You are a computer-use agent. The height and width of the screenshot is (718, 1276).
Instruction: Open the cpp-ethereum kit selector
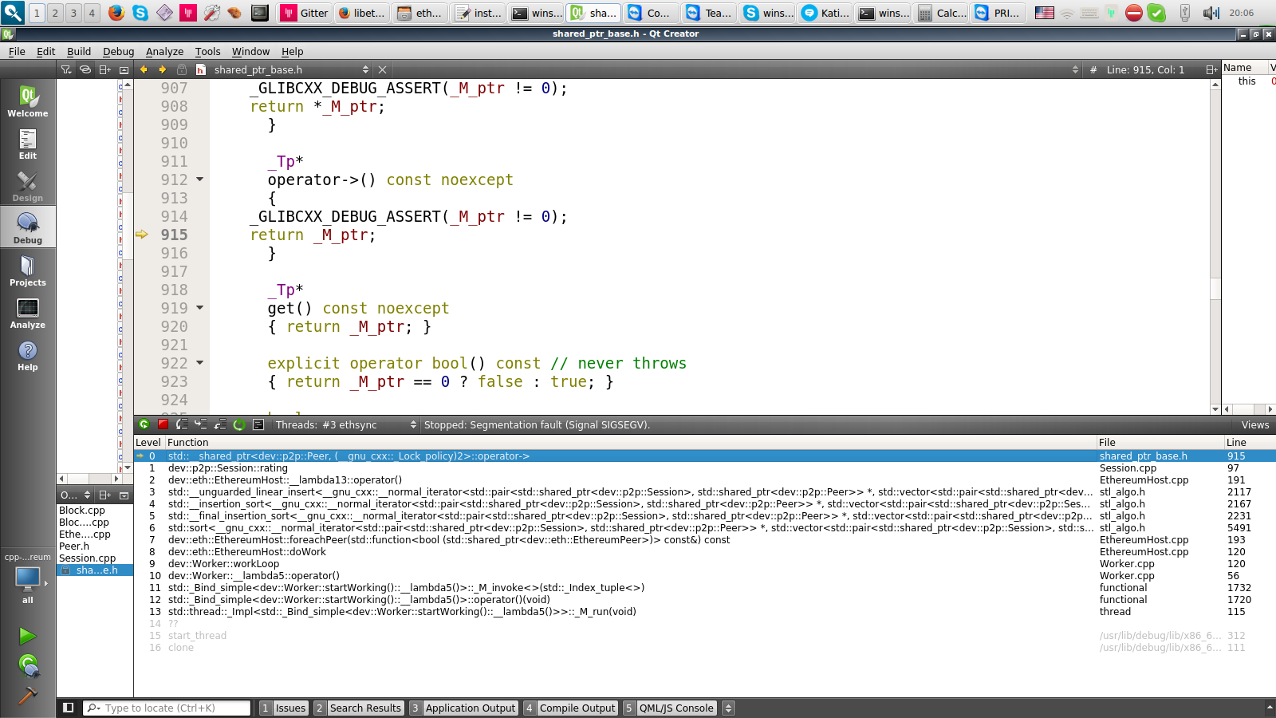(28, 578)
